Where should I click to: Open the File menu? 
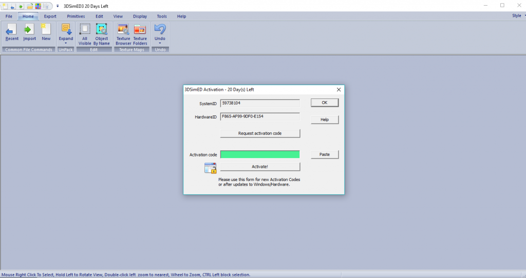(9, 16)
